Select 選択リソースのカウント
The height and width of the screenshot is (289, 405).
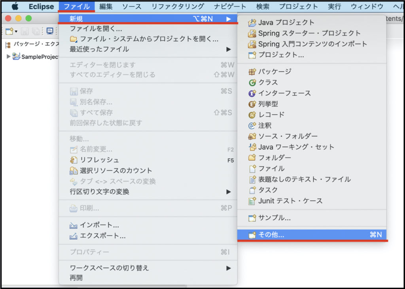click(148, 171)
